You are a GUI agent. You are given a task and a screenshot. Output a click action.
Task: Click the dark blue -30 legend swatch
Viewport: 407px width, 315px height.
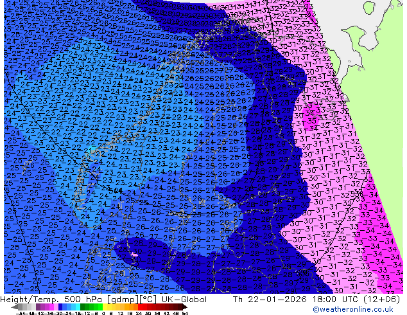coord(60,307)
